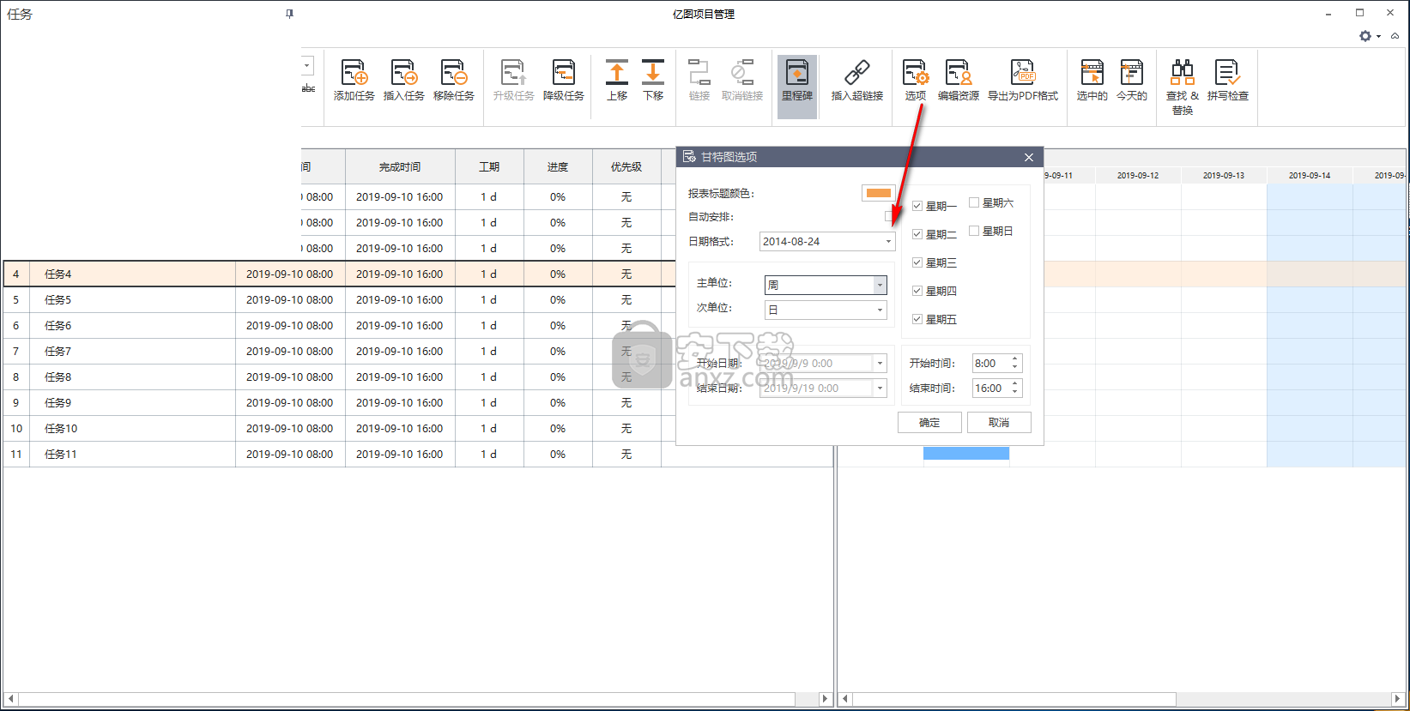The image size is (1410, 711).
Task: Click the 开始时间 spinner field
Action: pyautogui.click(x=997, y=364)
